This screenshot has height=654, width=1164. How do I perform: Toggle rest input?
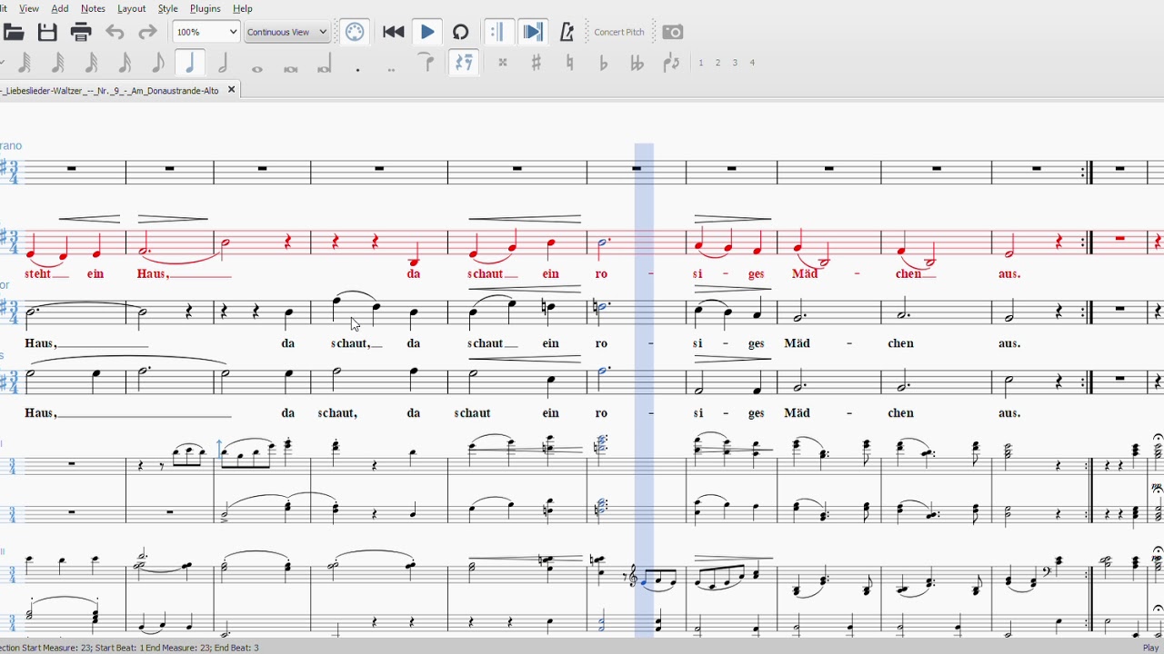point(464,63)
